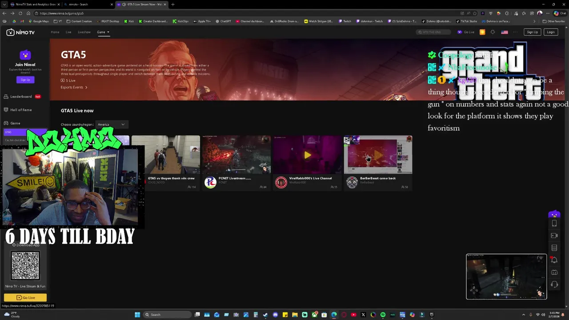Click the BerBerBeast channel avatar

[352, 182]
